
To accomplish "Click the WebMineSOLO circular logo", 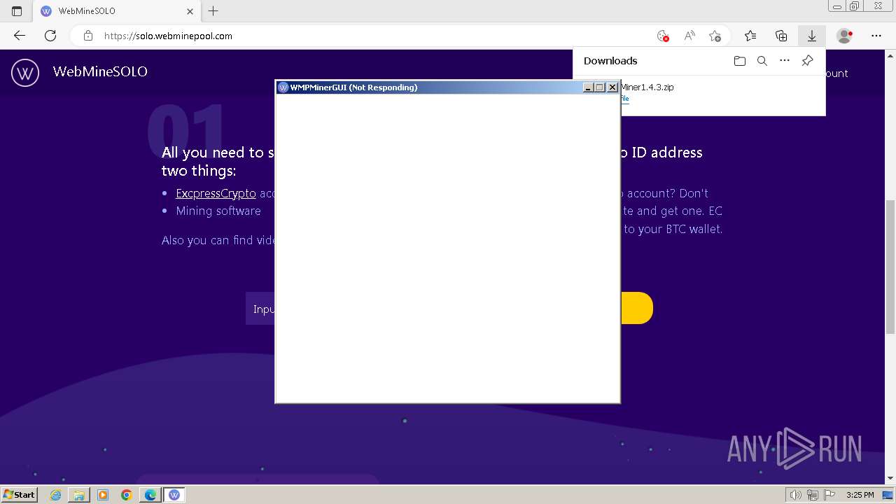I will [25, 72].
